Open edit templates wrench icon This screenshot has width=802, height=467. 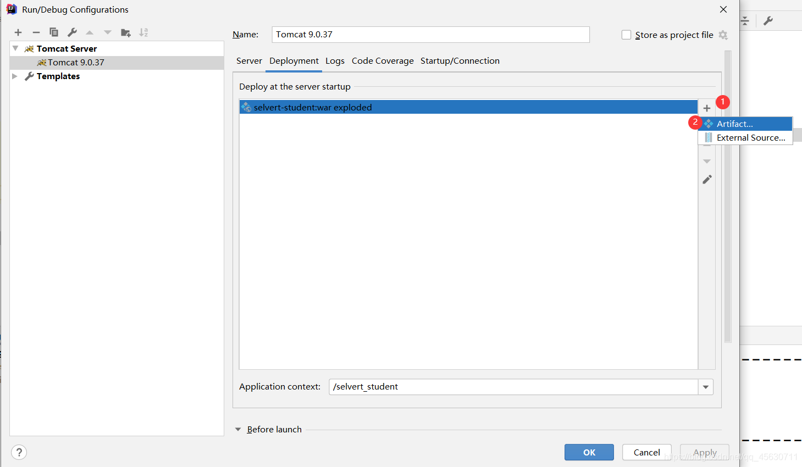click(72, 32)
